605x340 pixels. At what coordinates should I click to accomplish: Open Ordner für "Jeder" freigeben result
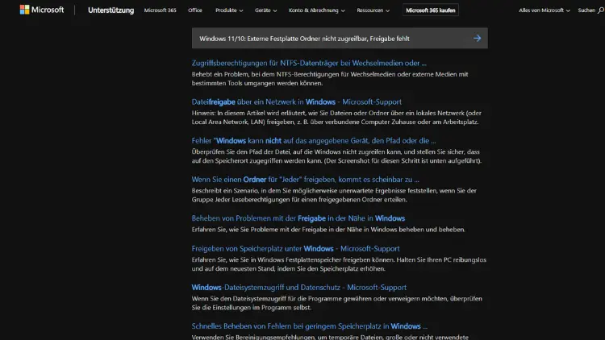point(305,180)
